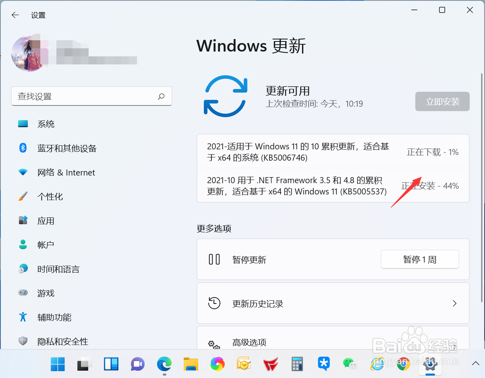Open 游戏 settings category

click(46, 293)
